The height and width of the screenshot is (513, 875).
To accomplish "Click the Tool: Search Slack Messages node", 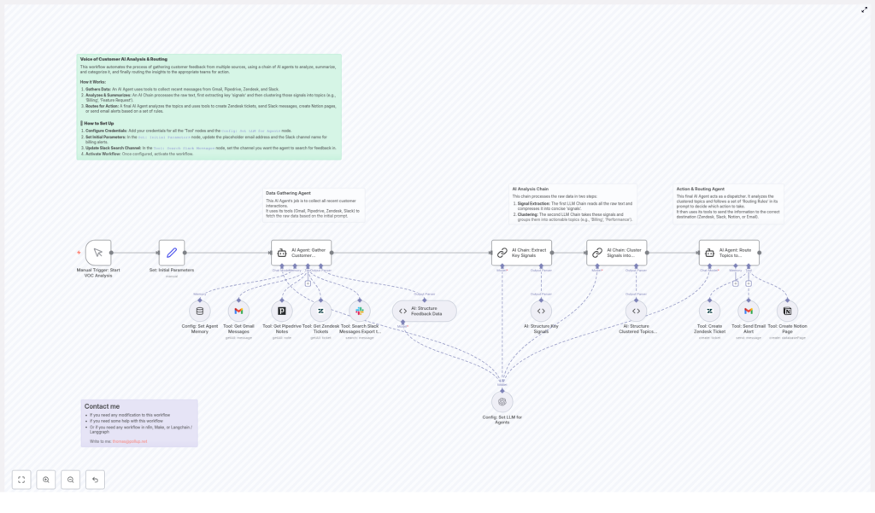I will tap(359, 311).
